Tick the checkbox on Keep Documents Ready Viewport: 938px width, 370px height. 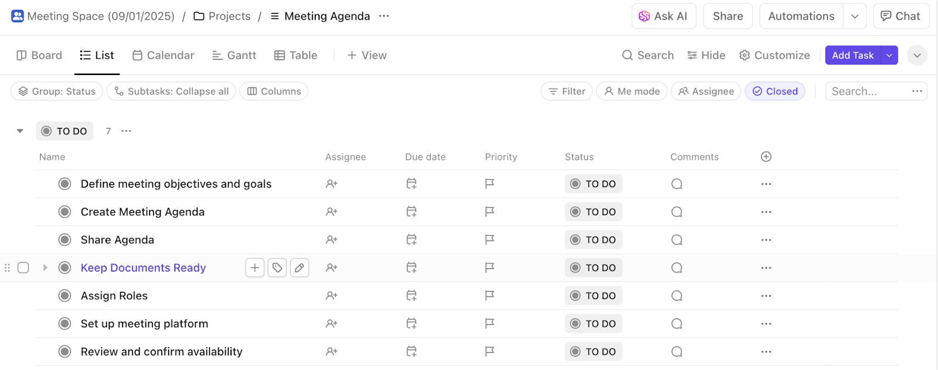[23, 267]
